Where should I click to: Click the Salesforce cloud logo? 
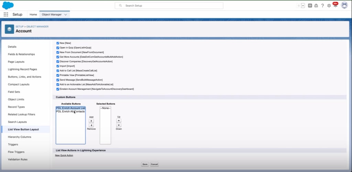coord(8,5)
